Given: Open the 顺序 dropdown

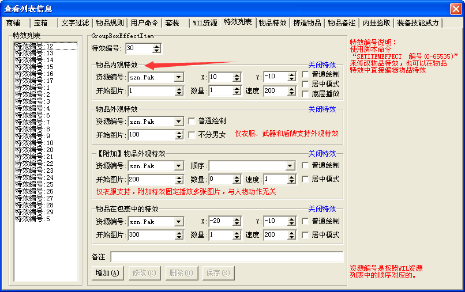Looking at the screenshot, I should coord(290,166).
